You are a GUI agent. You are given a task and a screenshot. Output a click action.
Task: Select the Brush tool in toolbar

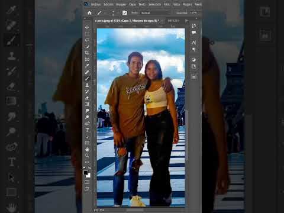point(87,79)
